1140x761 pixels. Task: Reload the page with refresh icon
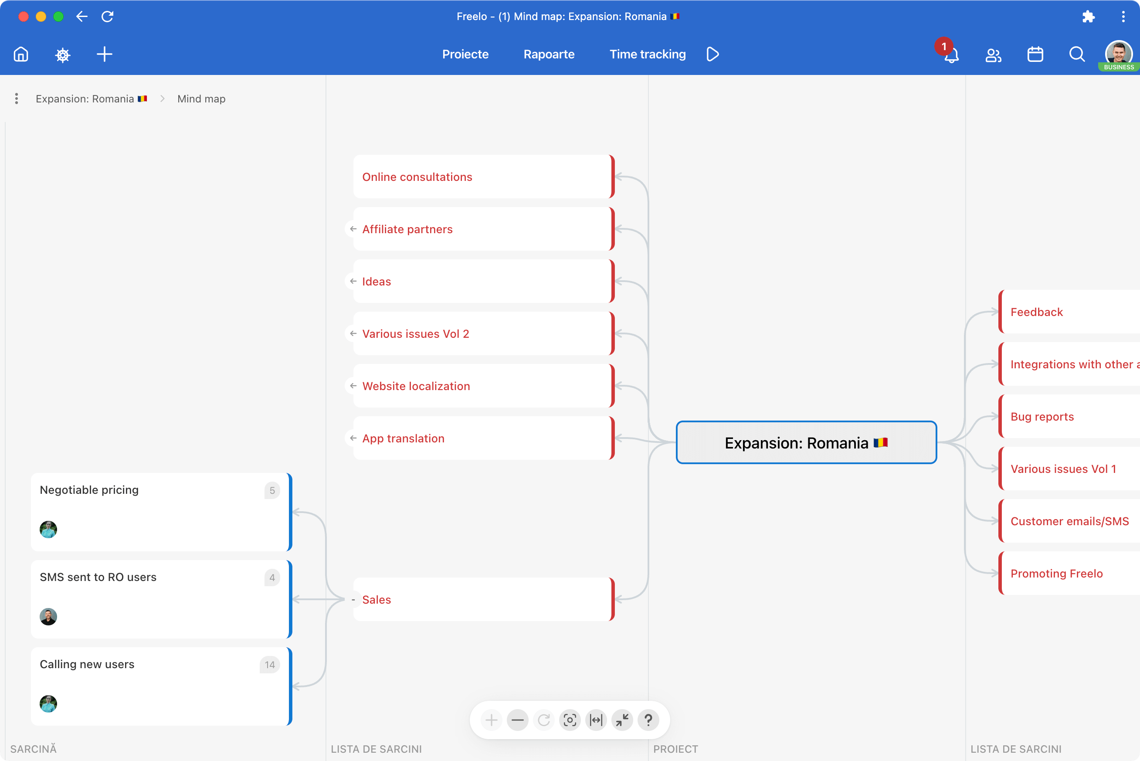pyautogui.click(x=107, y=17)
